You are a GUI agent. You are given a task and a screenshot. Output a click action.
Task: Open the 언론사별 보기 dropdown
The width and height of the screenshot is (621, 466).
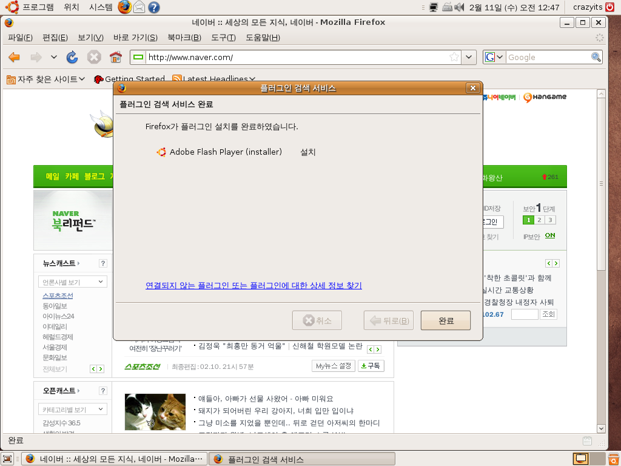[x=73, y=282]
